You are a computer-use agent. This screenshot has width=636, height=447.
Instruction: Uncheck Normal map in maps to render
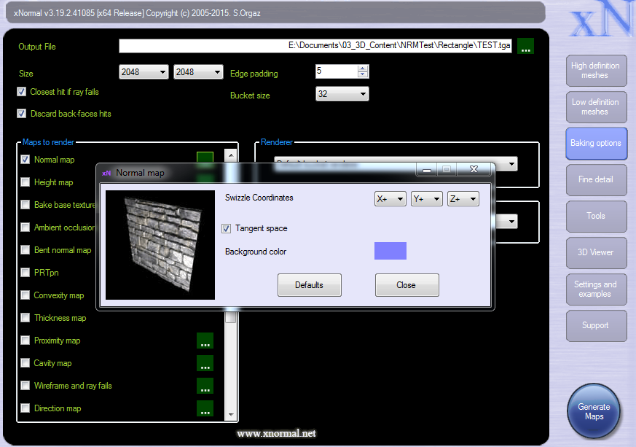(x=25, y=160)
